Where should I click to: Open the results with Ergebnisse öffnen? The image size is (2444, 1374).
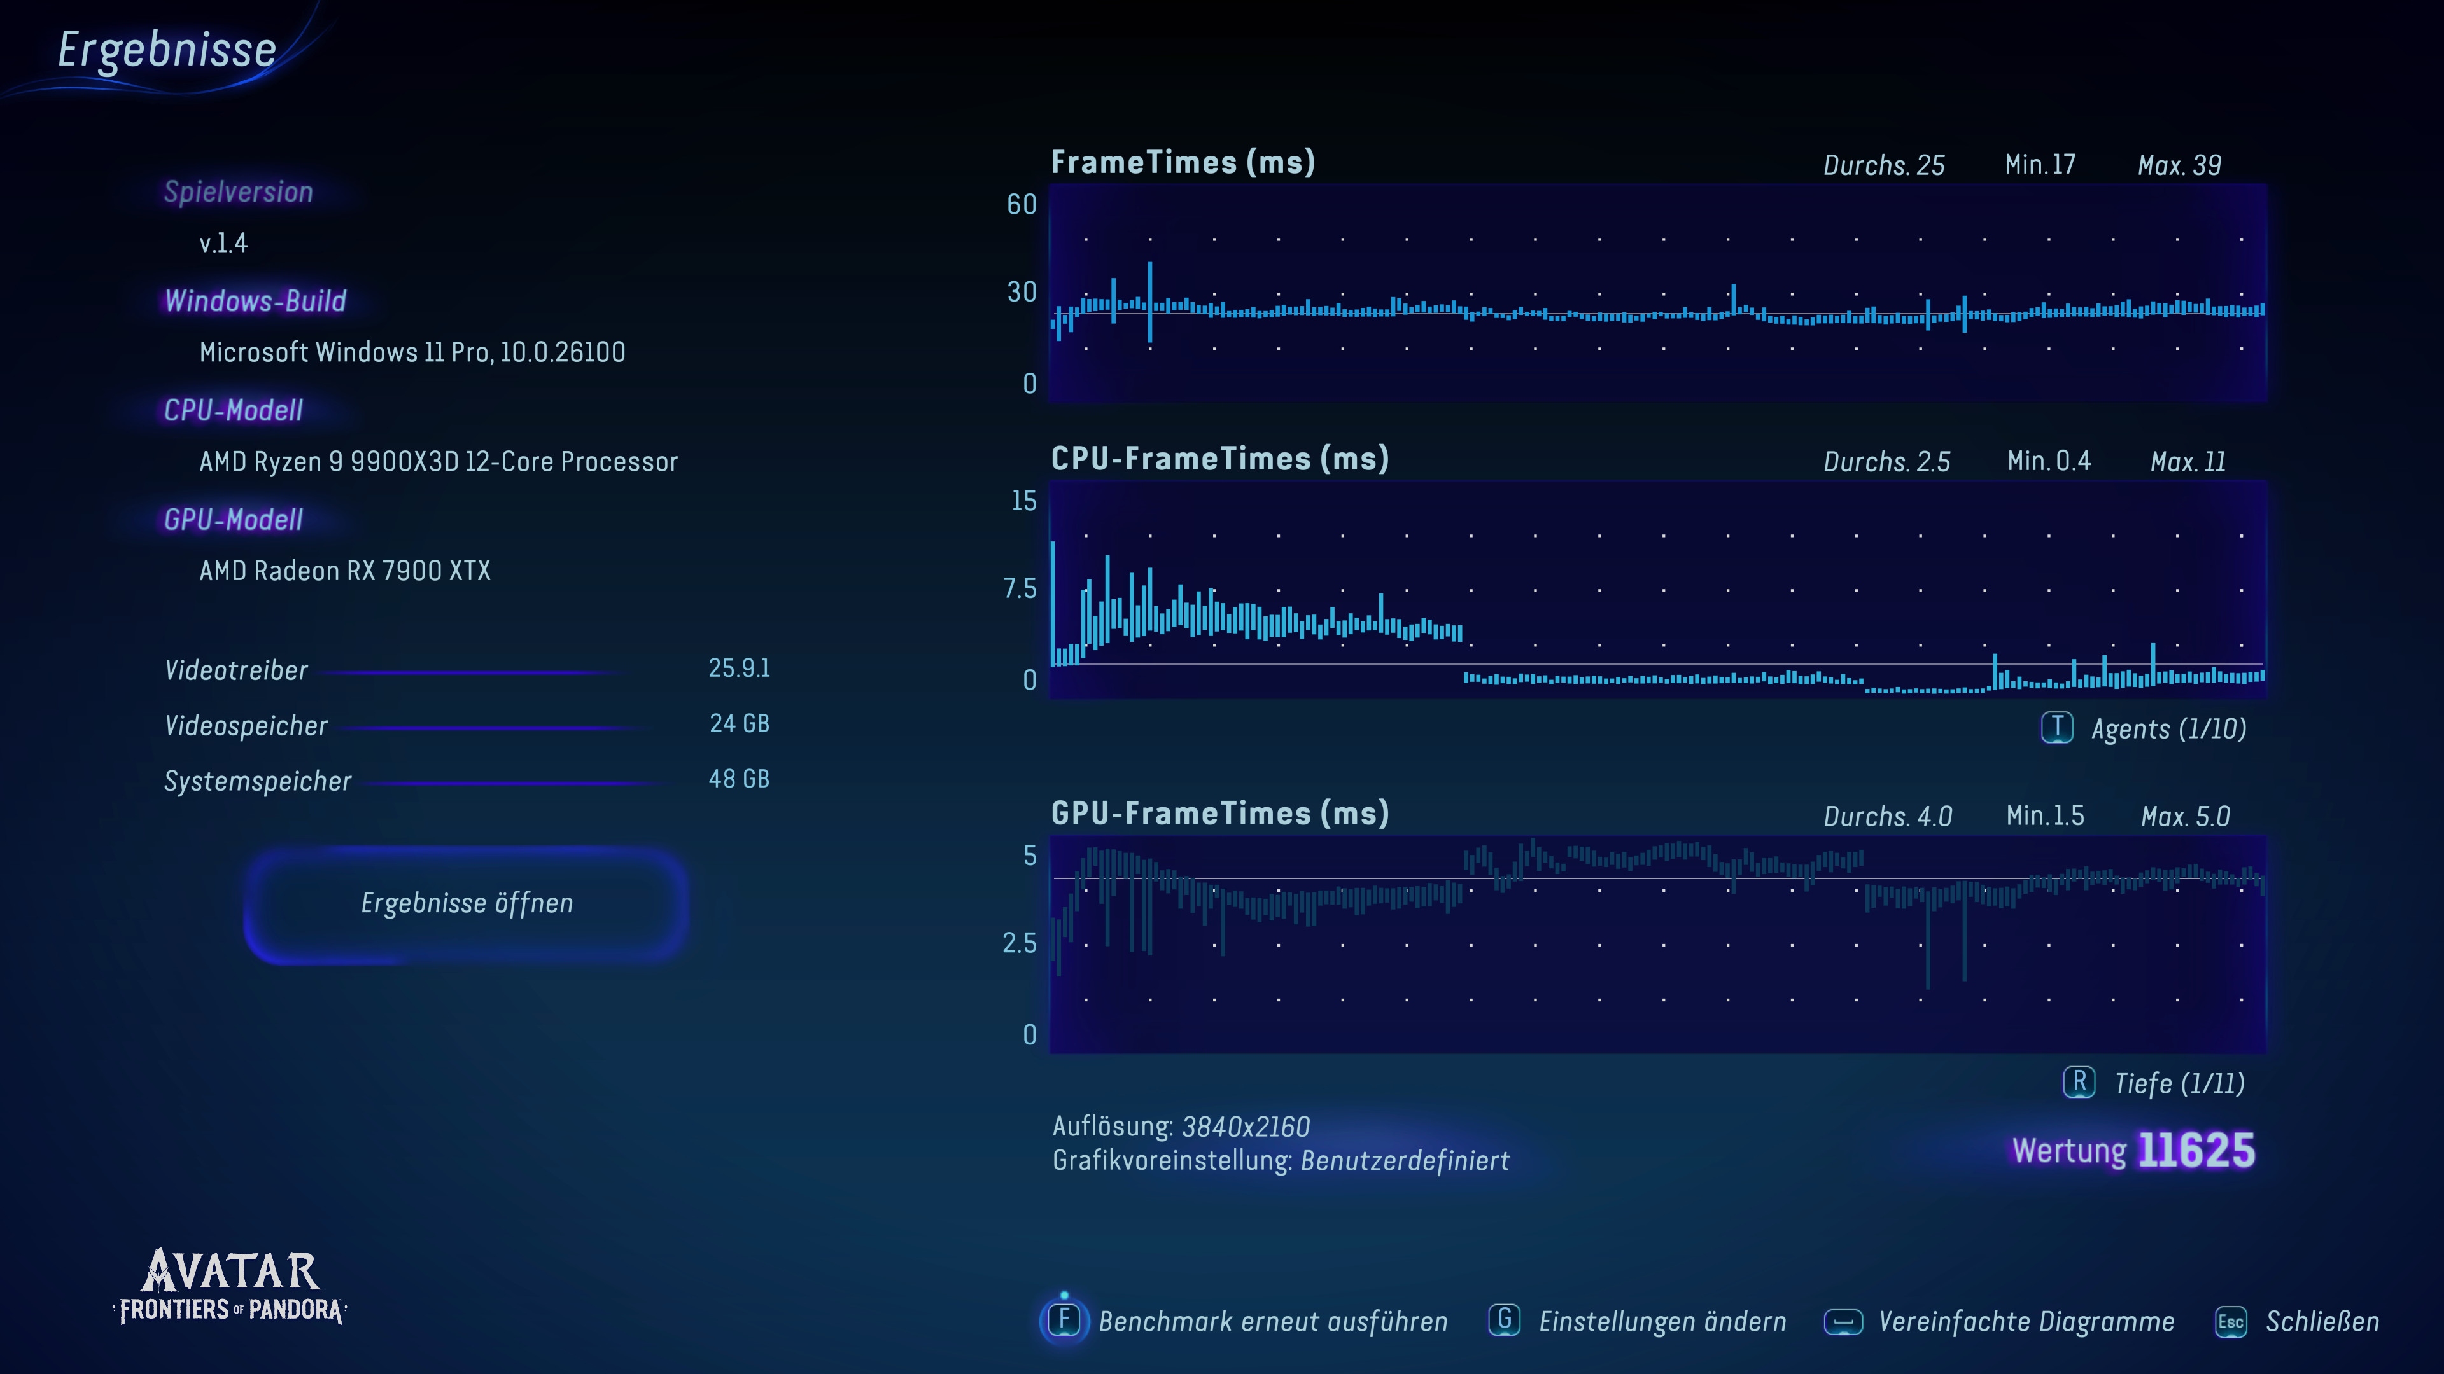[x=466, y=903]
